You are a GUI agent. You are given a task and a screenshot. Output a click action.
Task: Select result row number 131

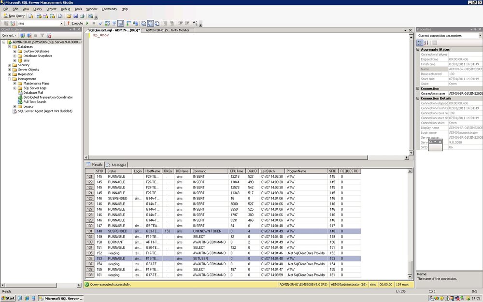(90, 231)
